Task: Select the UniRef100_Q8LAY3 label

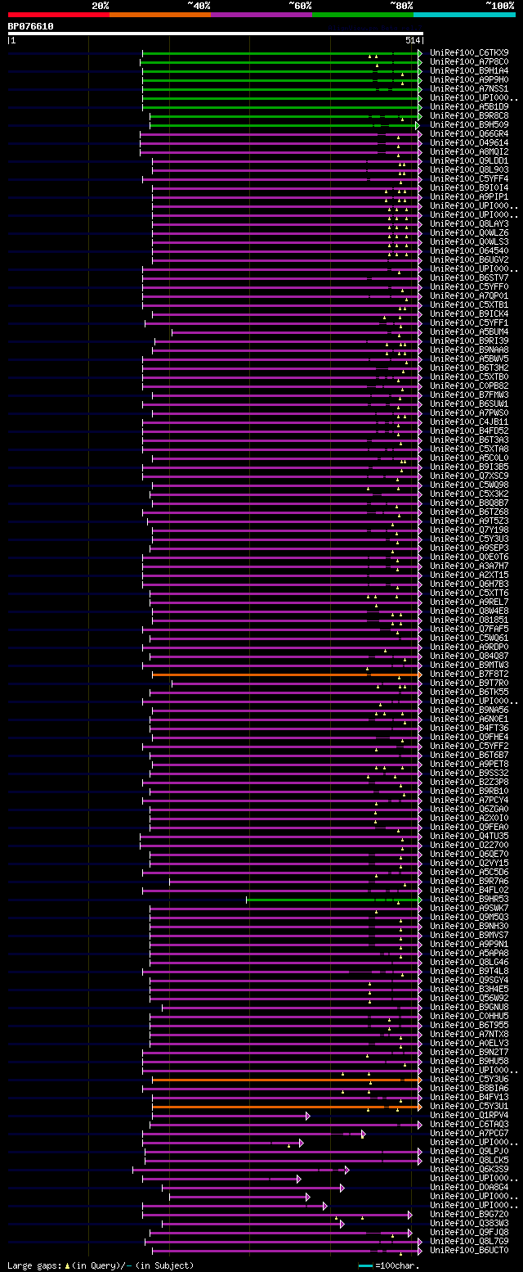Action: click(469, 223)
